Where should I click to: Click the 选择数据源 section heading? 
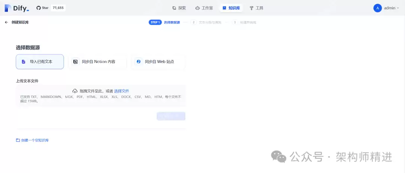(28, 48)
